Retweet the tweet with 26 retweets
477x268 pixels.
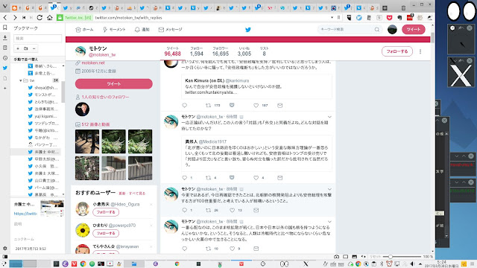point(208,210)
